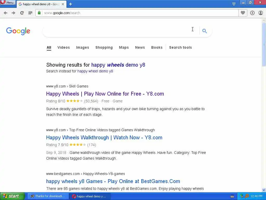Reload the current page
The image size is (266, 200).
tap(22, 13)
